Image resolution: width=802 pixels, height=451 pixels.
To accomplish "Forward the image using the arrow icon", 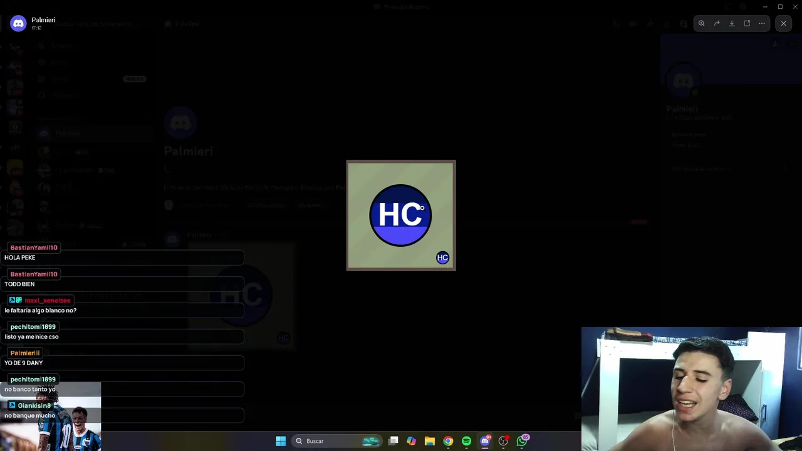I will [x=717, y=24].
